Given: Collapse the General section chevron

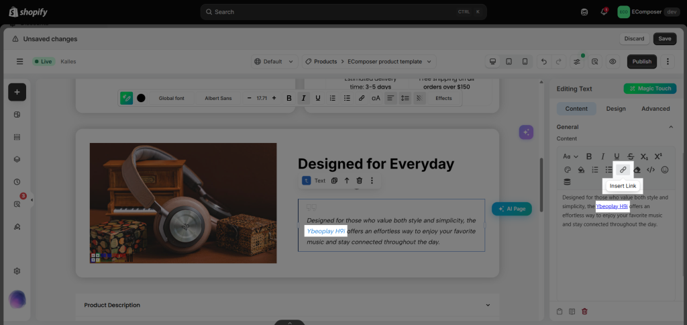Looking at the screenshot, I should coord(670,127).
